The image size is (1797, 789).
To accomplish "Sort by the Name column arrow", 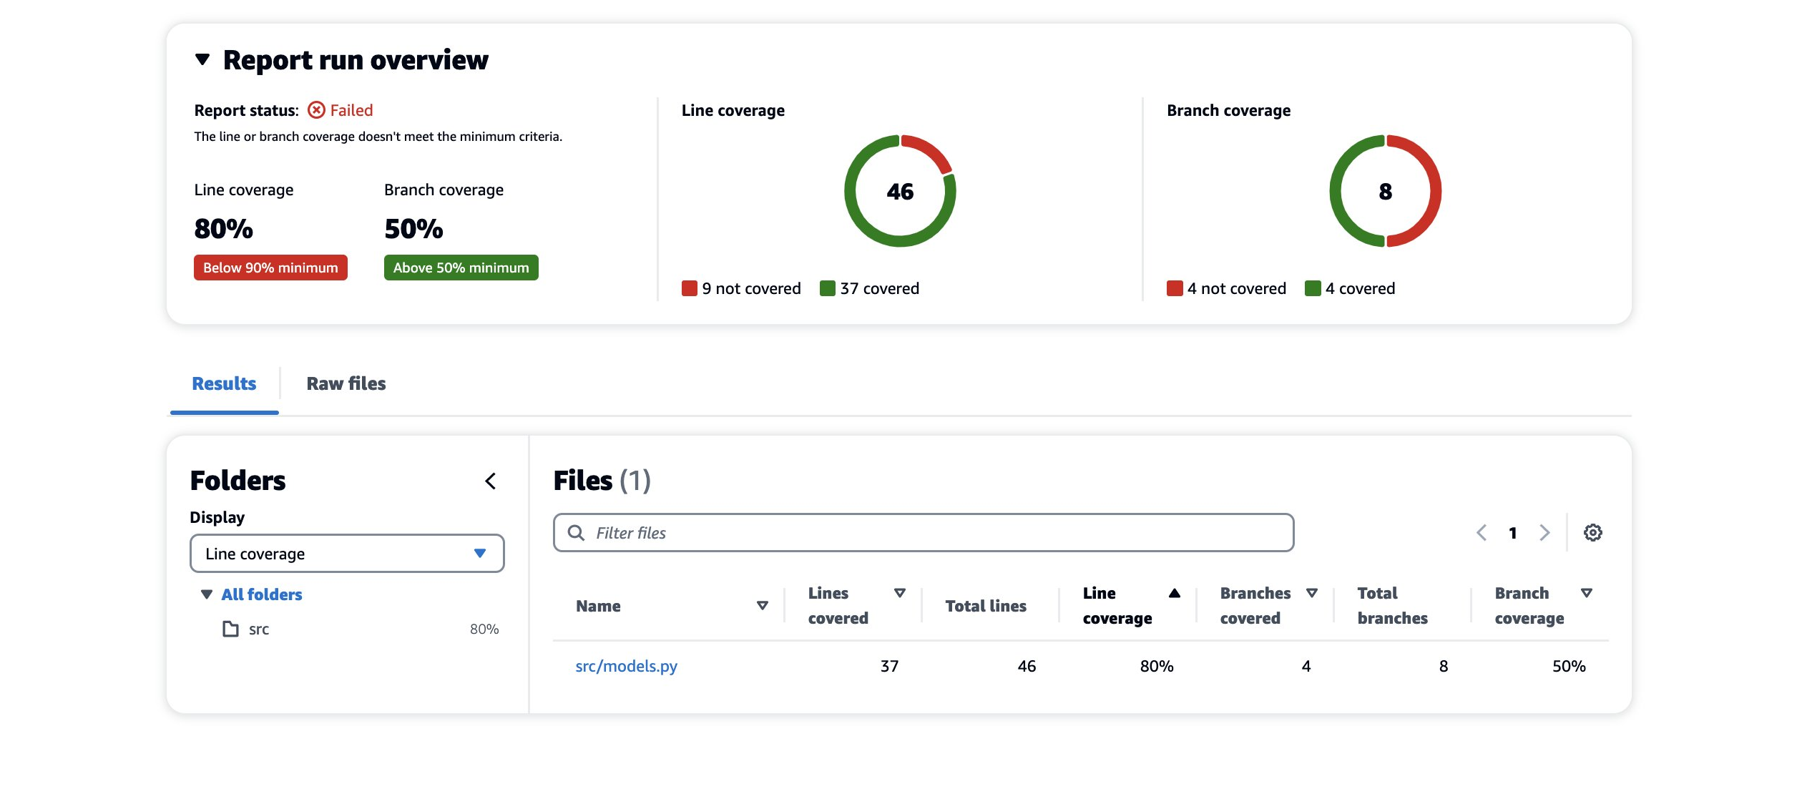I will pos(763,606).
